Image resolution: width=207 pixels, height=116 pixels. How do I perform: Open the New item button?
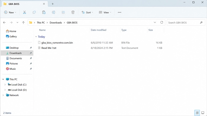pos(10,12)
